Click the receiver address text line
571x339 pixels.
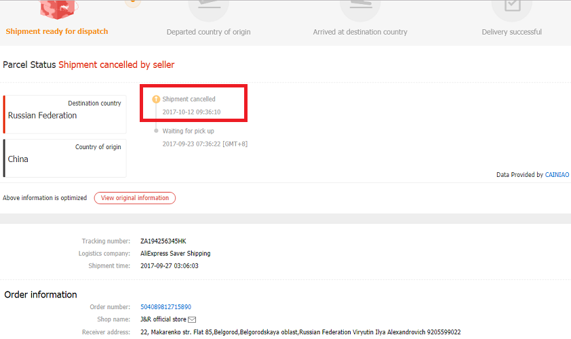(300, 332)
